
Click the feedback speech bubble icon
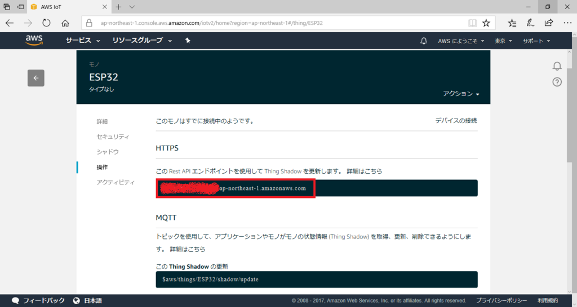[x=15, y=300]
